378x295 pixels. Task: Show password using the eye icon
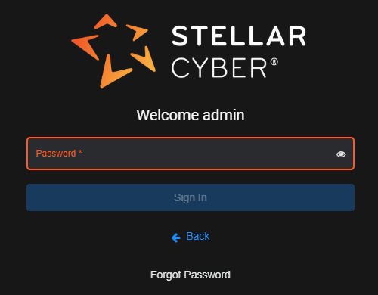tap(341, 154)
